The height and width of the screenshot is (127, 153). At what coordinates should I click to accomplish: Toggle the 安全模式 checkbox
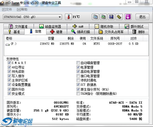point(9,94)
